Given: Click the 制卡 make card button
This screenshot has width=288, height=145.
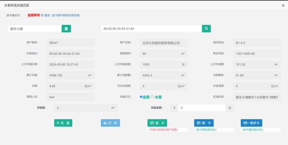Looking at the screenshot, I should pos(204,123).
